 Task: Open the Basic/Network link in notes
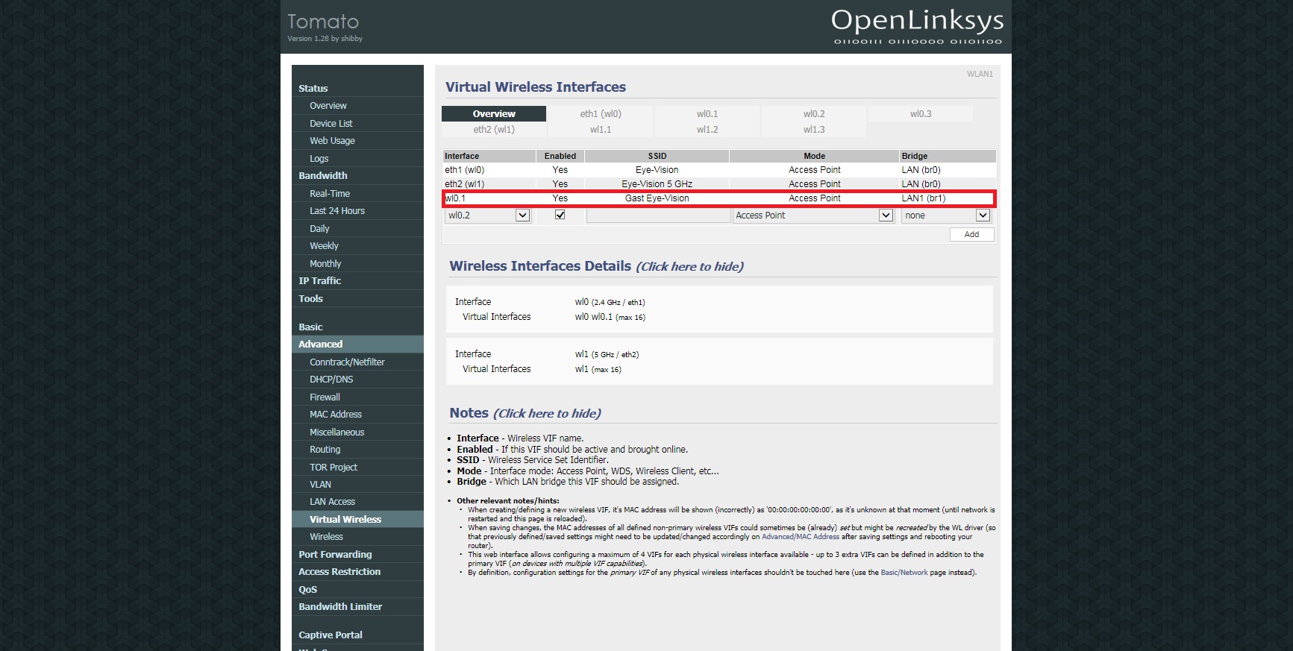coord(904,573)
